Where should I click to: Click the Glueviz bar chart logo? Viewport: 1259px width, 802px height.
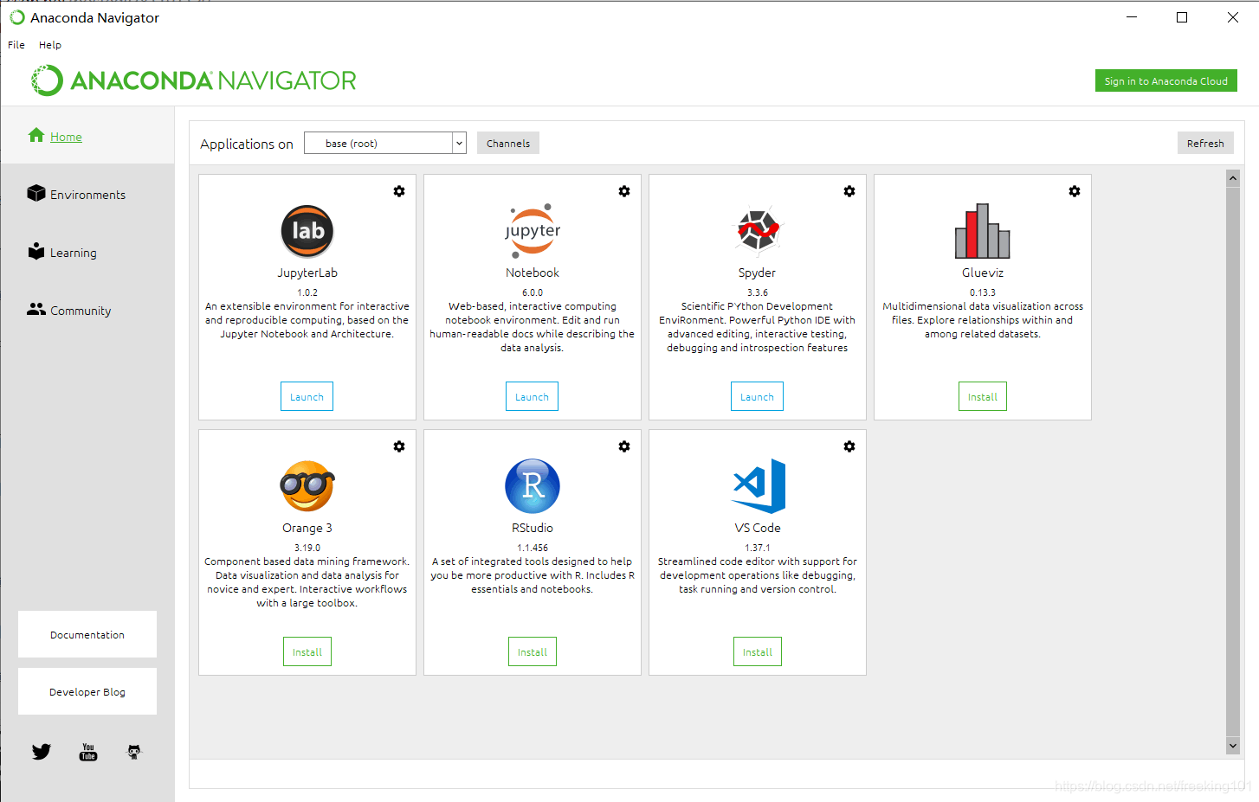(983, 231)
